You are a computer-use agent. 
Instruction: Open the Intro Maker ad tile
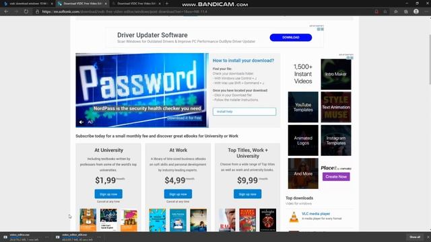coord(336,75)
